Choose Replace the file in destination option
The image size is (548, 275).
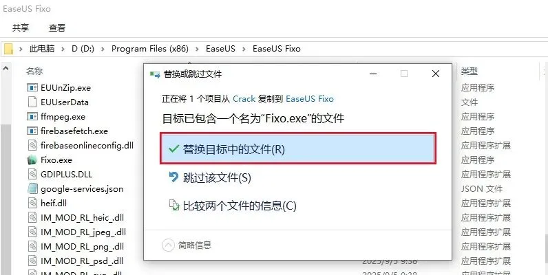(x=298, y=149)
